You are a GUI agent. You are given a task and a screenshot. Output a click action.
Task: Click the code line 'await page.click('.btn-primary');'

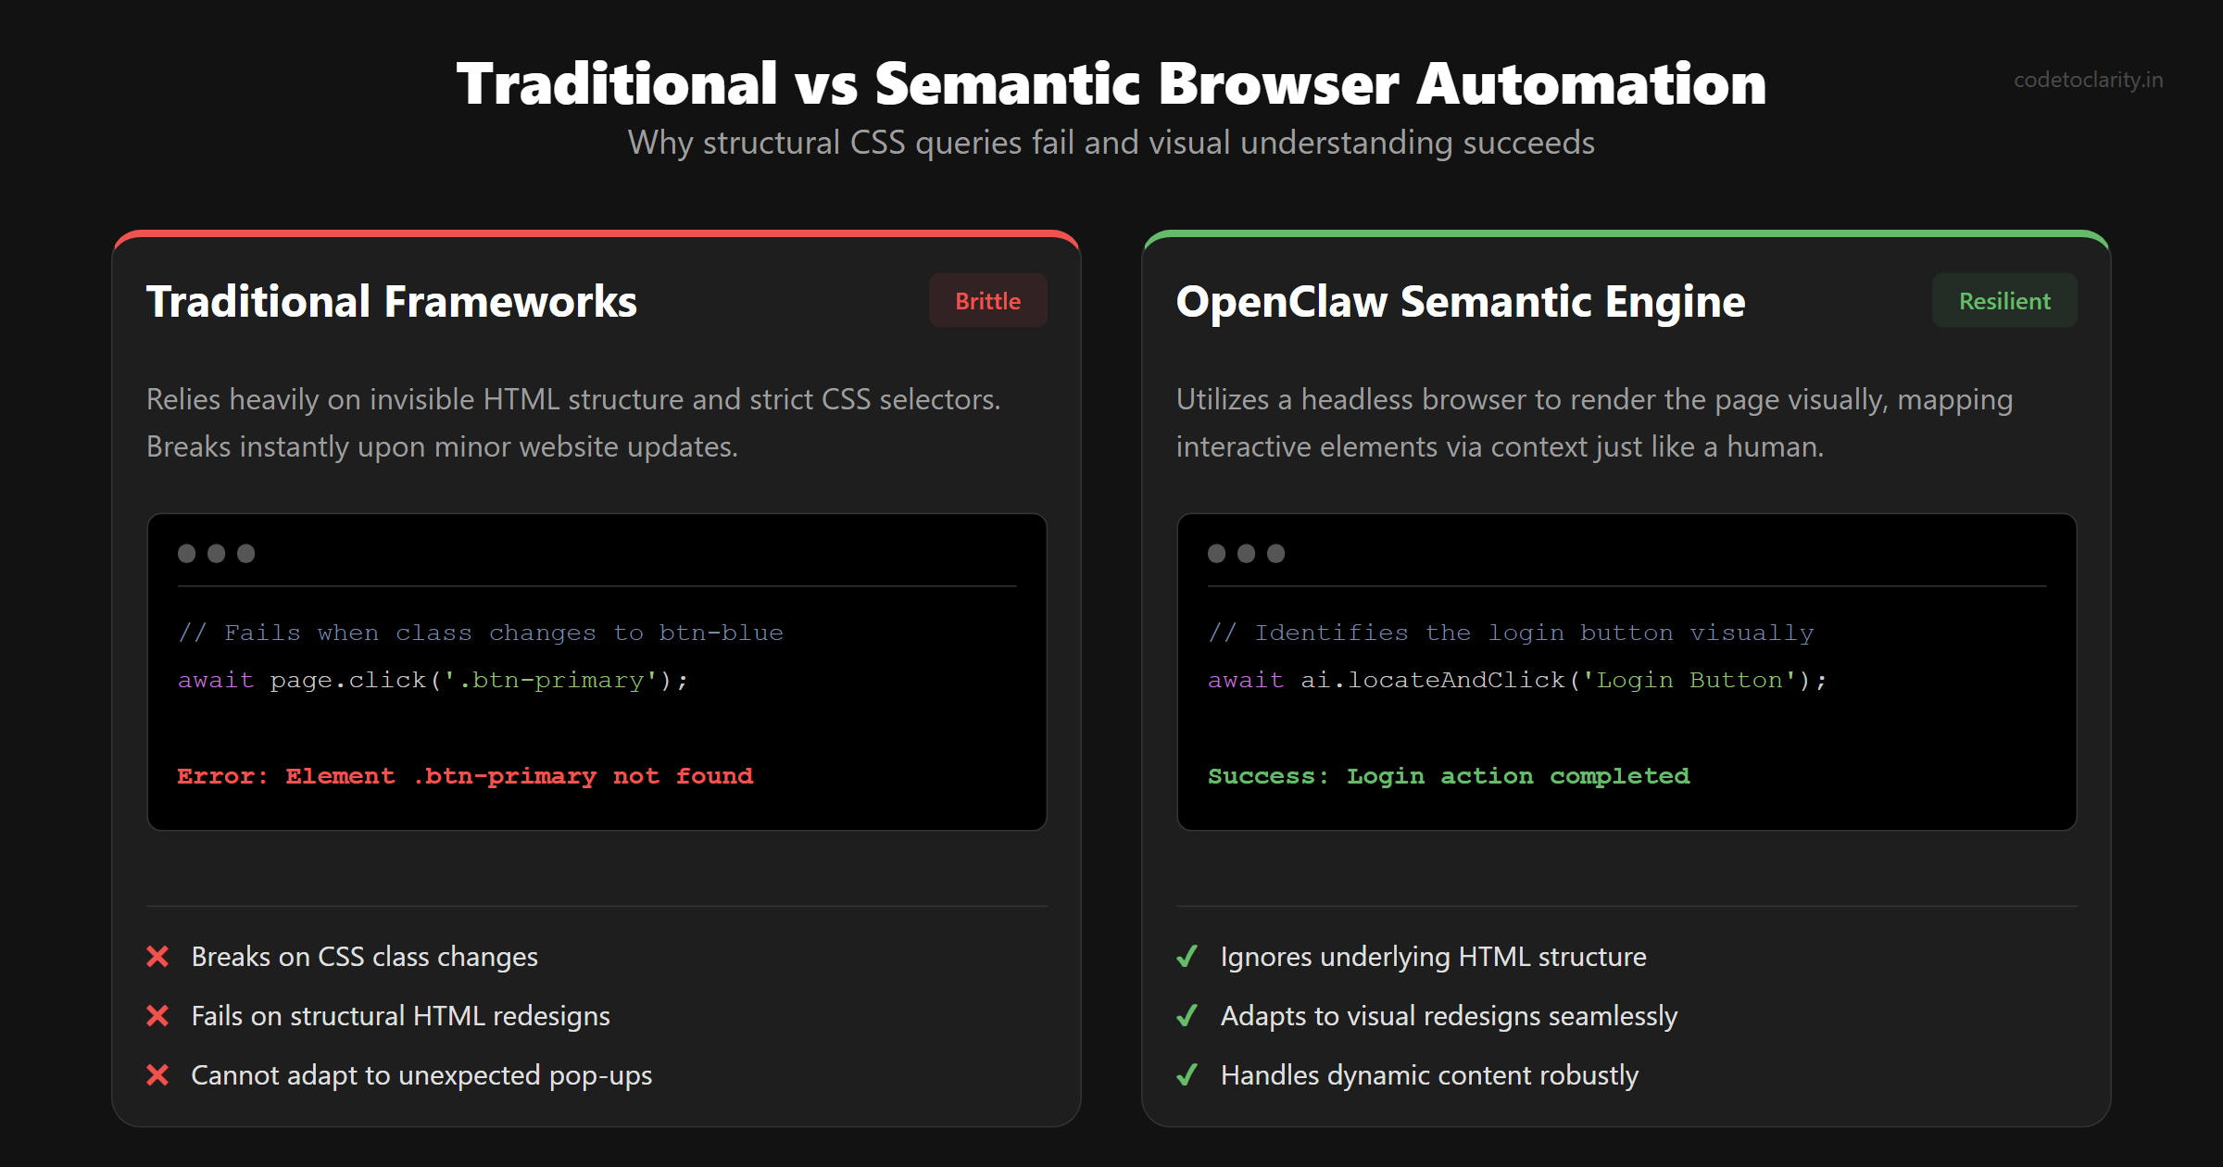[433, 680]
